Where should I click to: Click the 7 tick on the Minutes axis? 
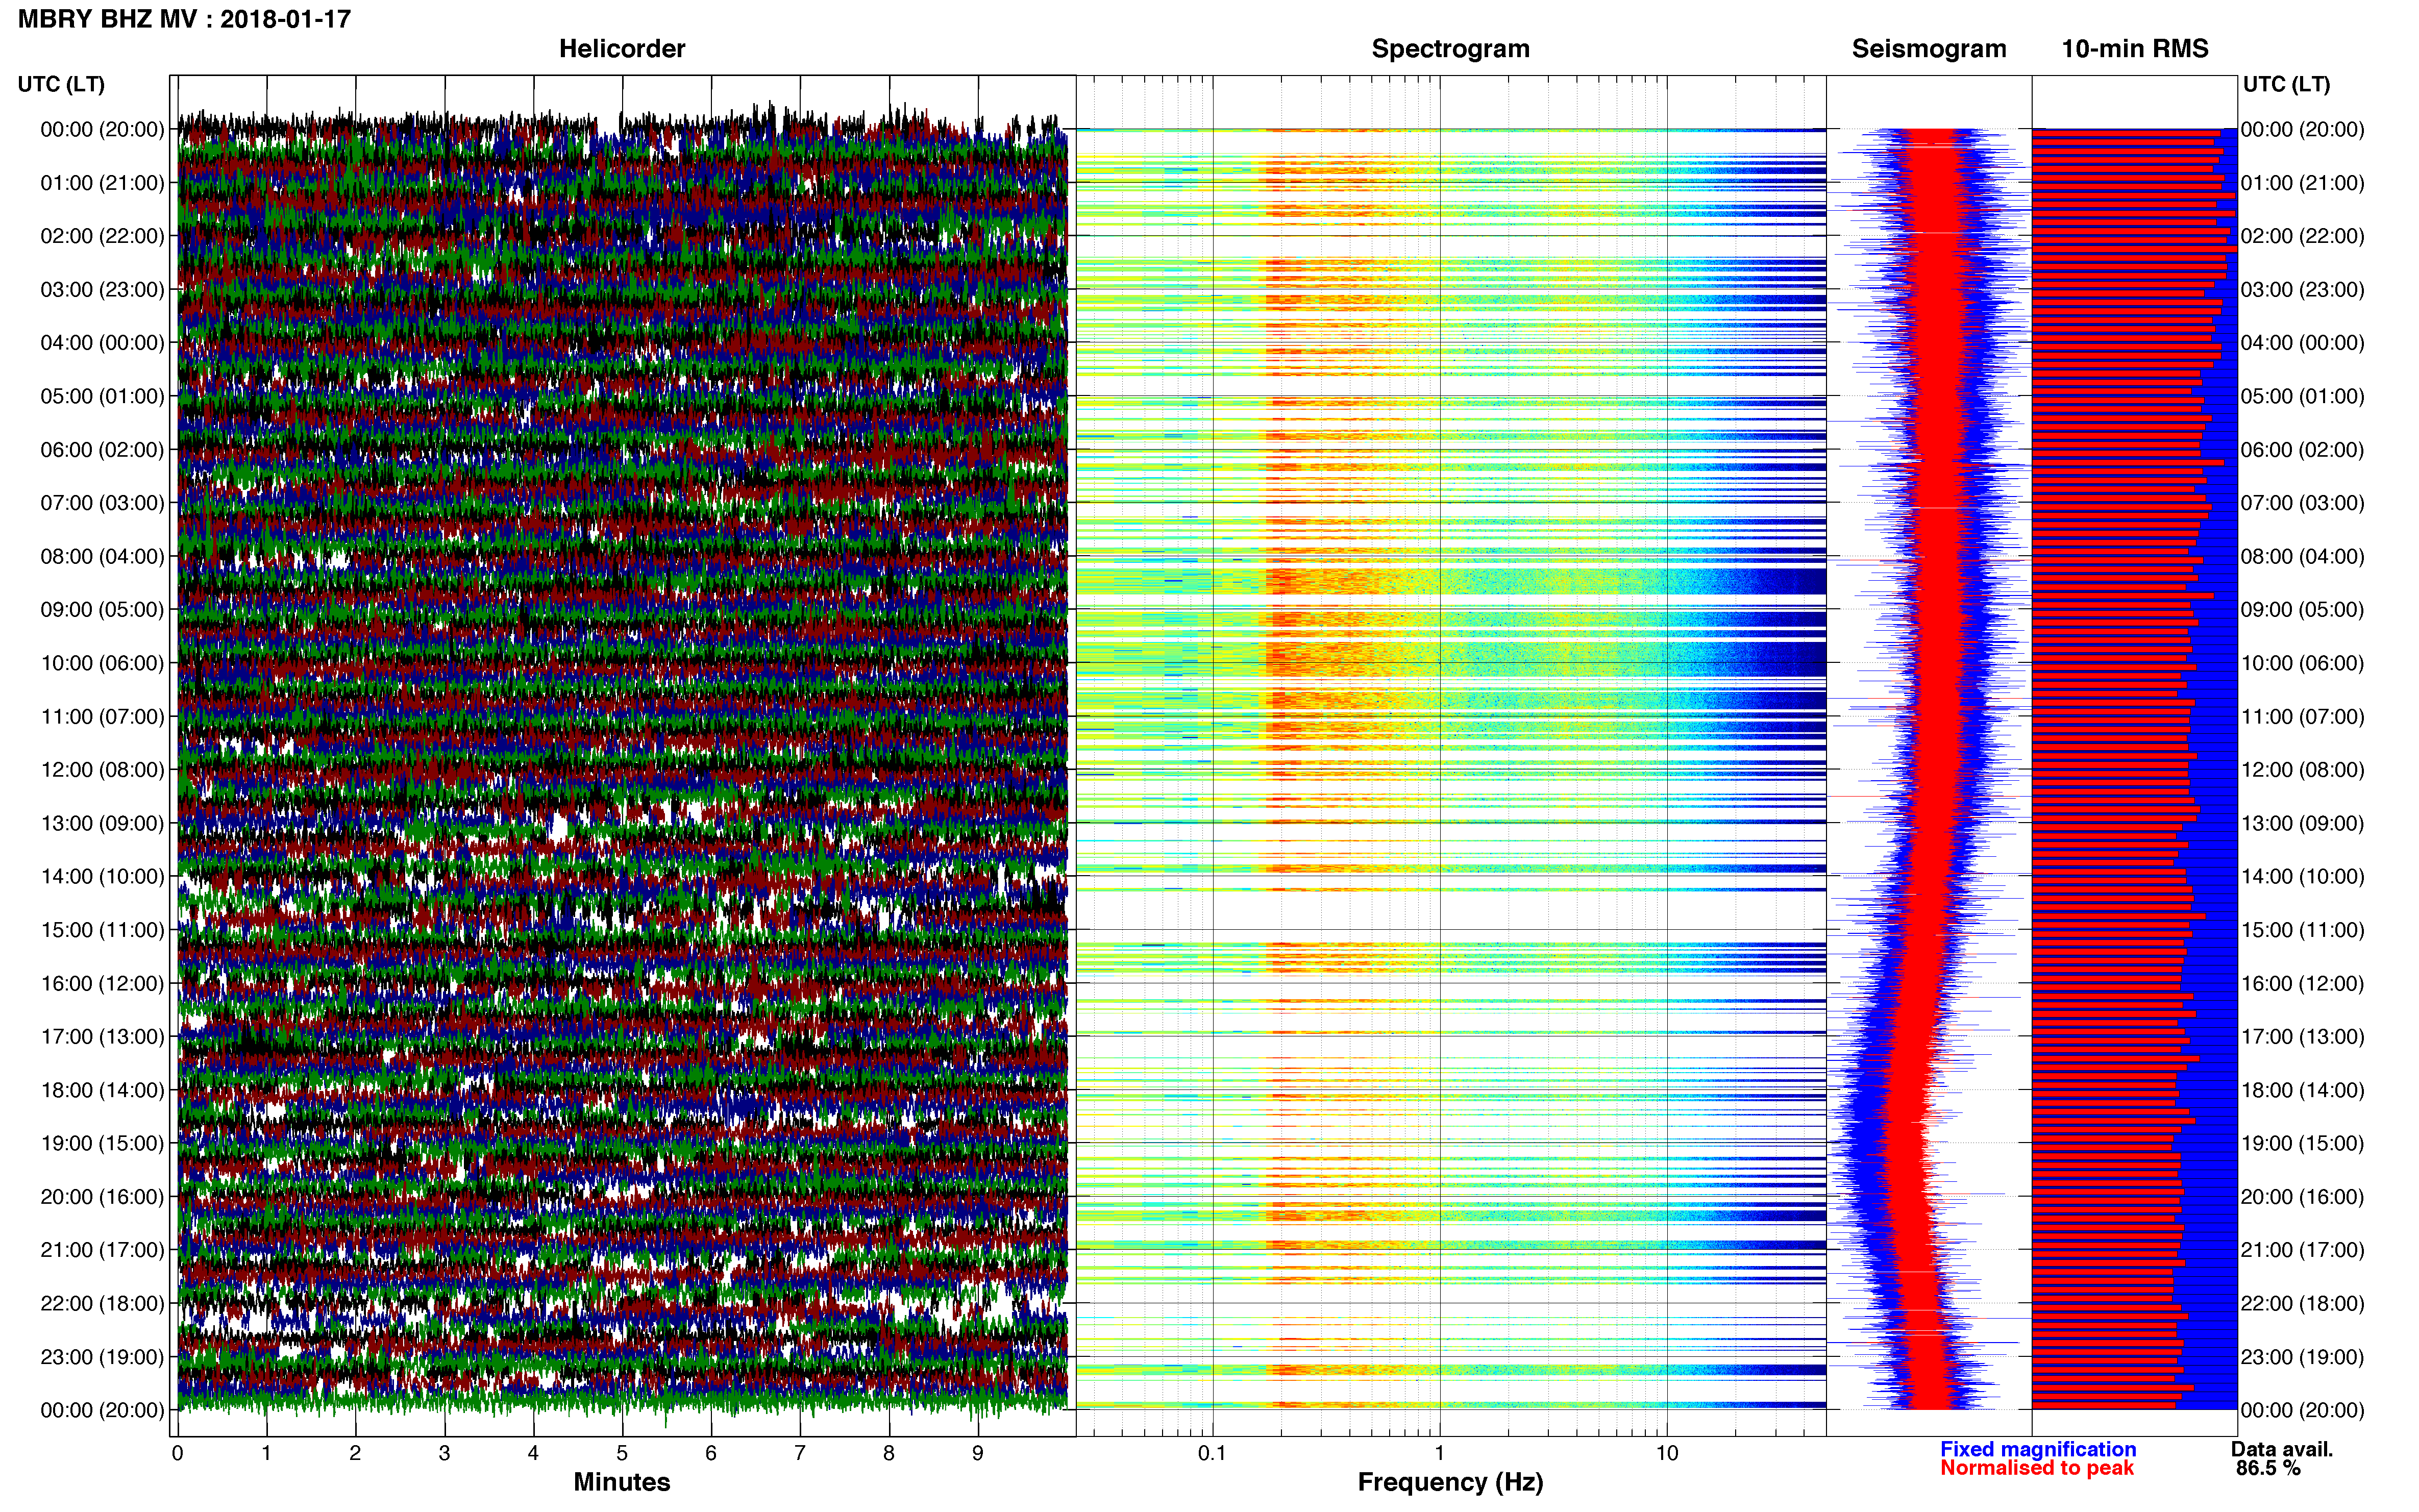[800, 1453]
